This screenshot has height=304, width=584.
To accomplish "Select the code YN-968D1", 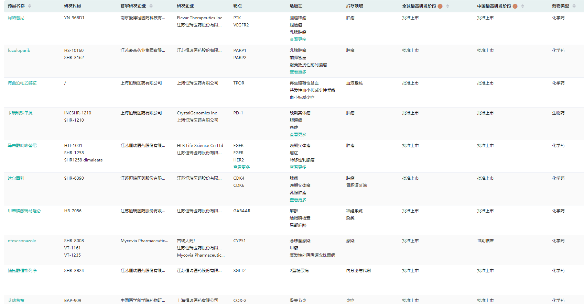I will [74, 18].
